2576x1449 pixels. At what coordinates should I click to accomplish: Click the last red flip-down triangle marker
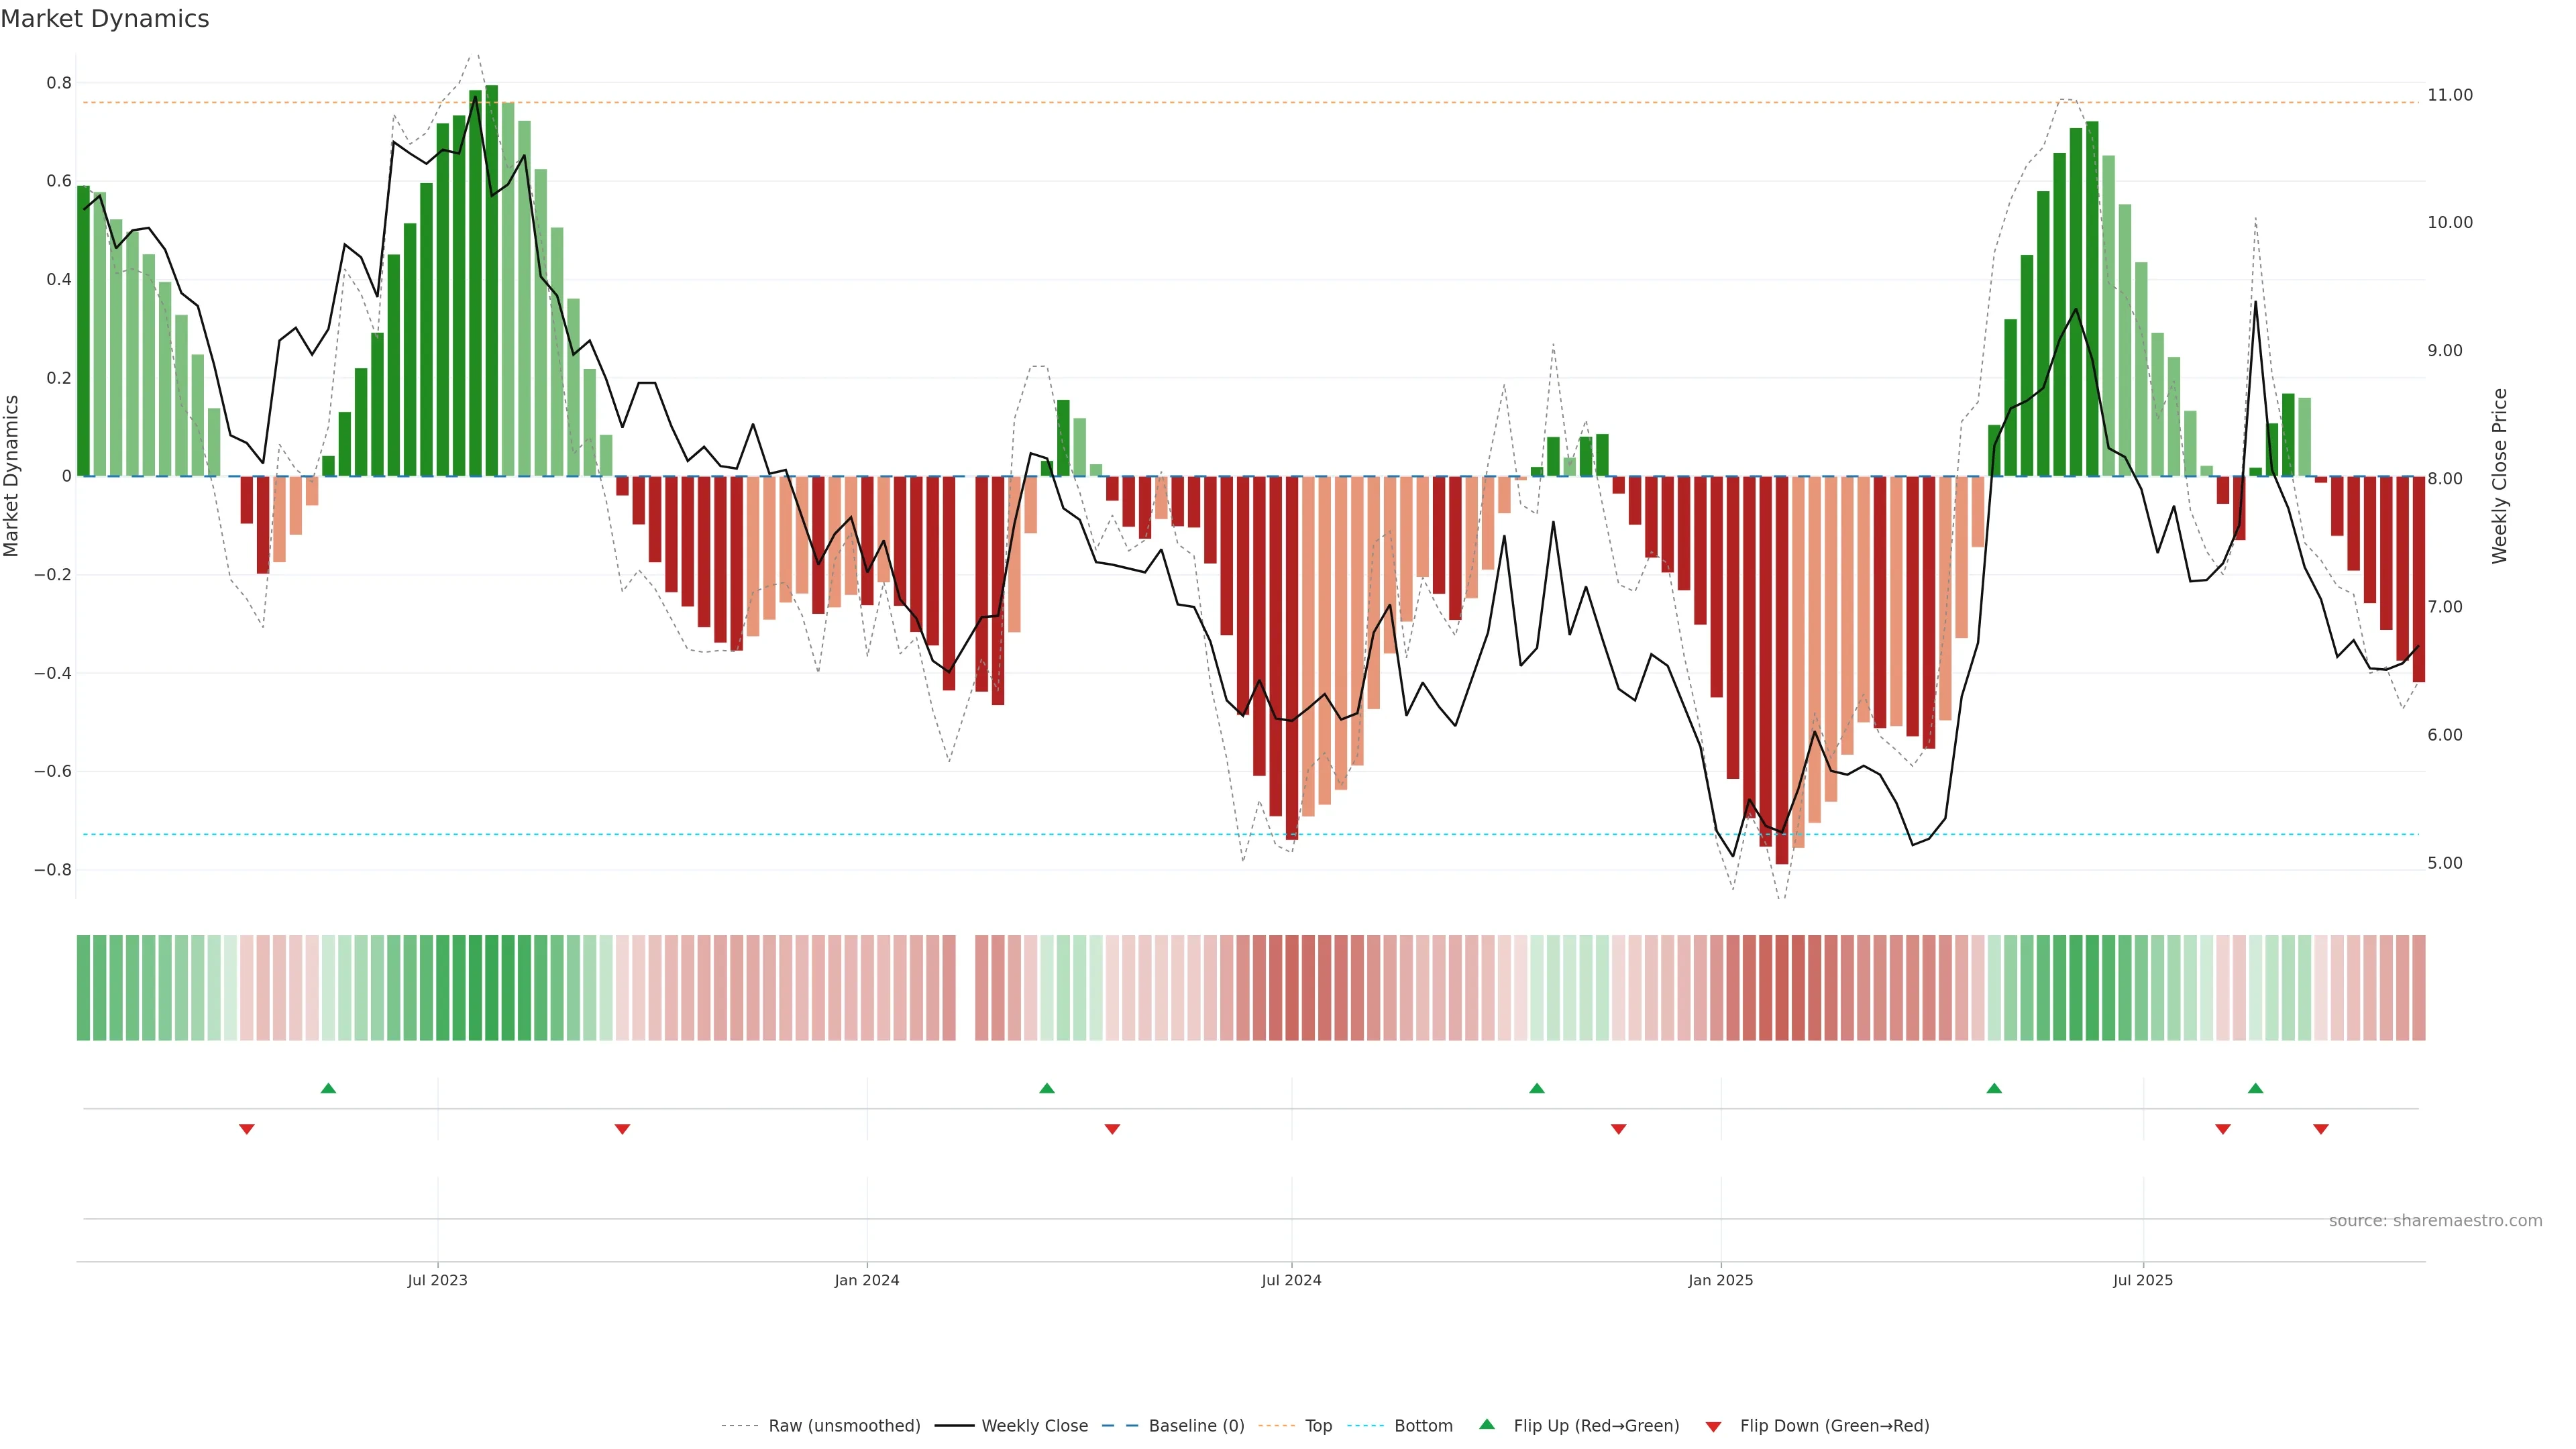(x=2321, y=1129)
